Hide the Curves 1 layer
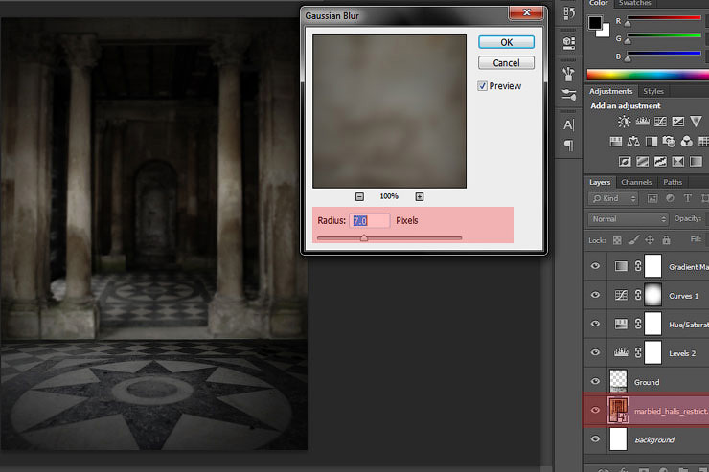 click(596, 295)
